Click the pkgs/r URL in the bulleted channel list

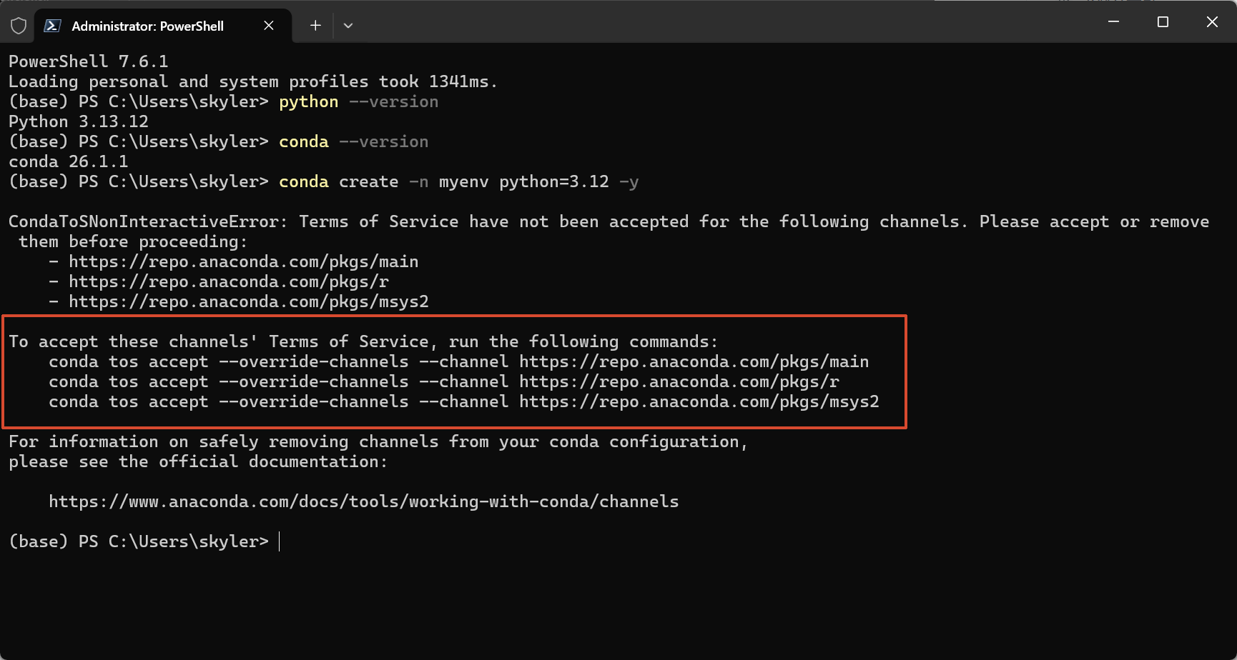pos(229,282)
